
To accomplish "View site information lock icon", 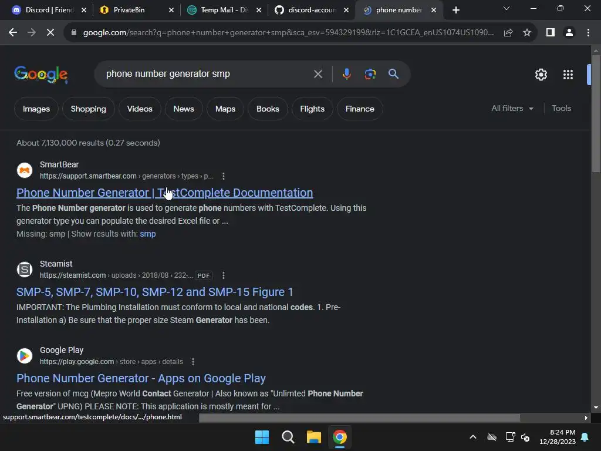I will 74,33.
